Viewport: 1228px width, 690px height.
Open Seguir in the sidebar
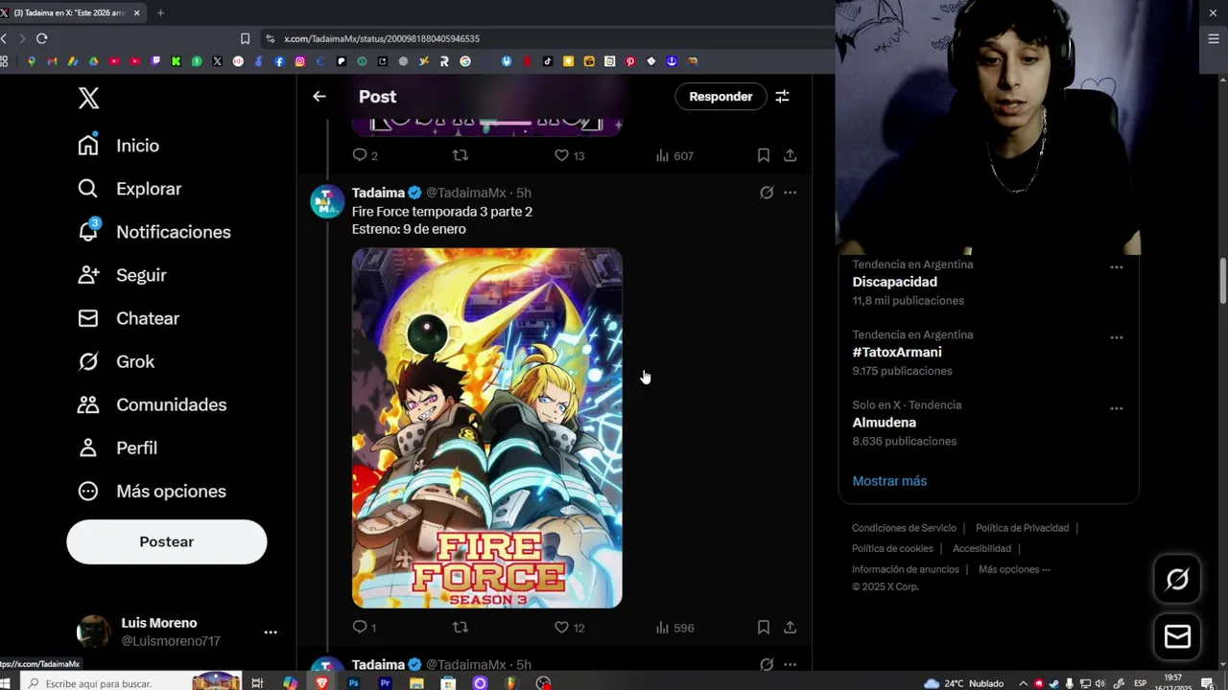(x=122, y=275)
